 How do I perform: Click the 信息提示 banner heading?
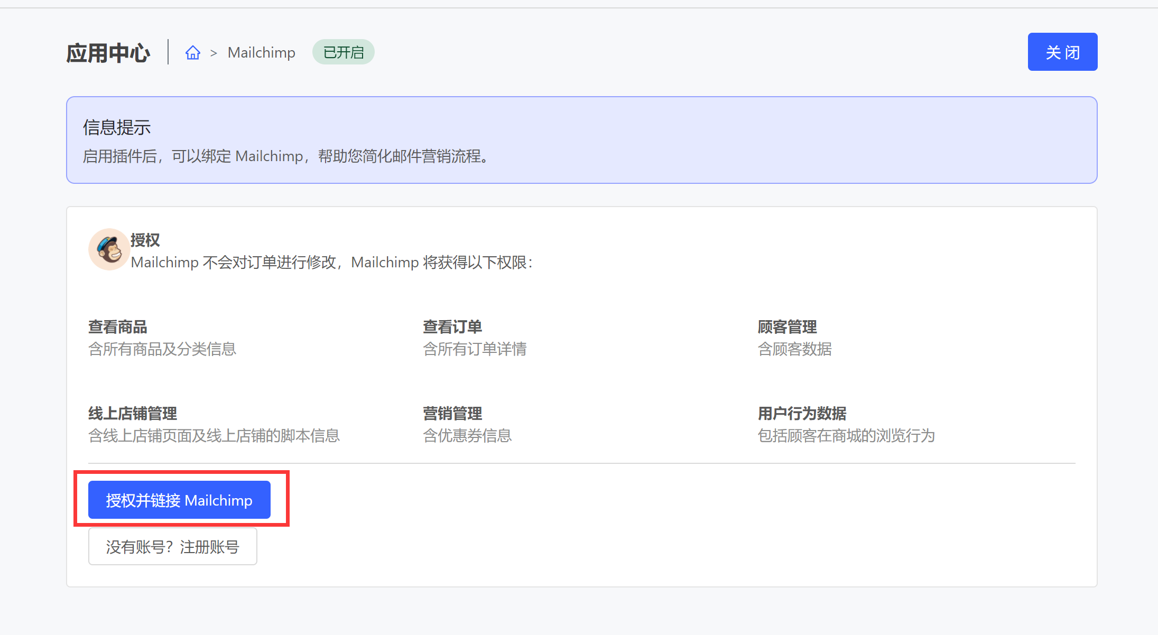[117, 127]
